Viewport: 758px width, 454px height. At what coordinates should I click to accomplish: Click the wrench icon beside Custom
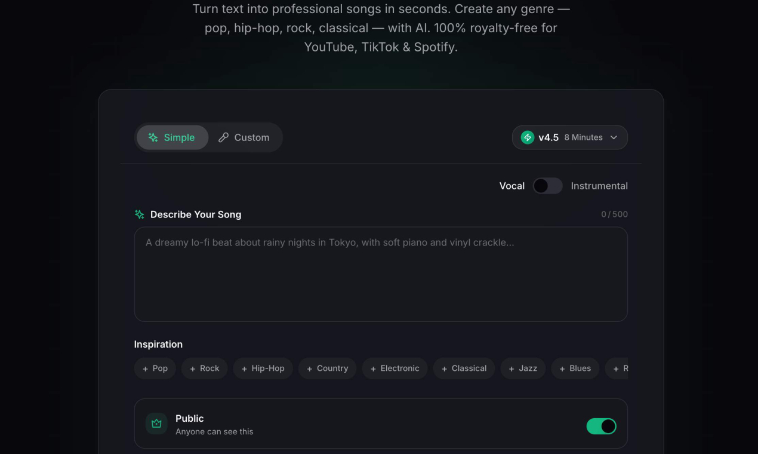click(x=223, y=137)
